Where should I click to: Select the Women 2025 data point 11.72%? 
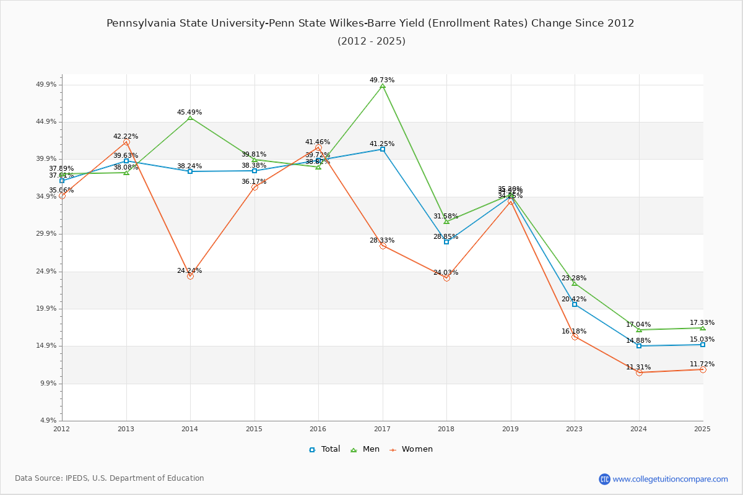[x=703, y=369]
